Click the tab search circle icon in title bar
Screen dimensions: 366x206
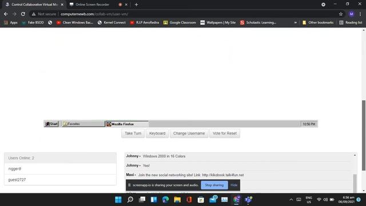point(323,5)
